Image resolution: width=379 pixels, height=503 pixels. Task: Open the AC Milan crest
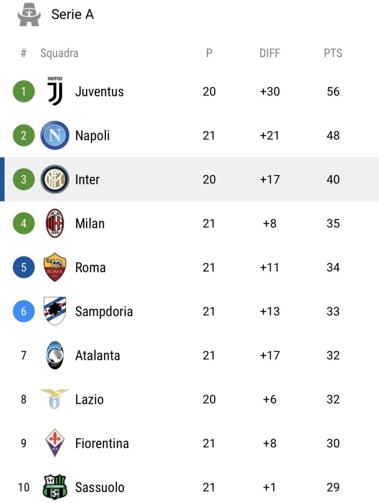point(55,224)
